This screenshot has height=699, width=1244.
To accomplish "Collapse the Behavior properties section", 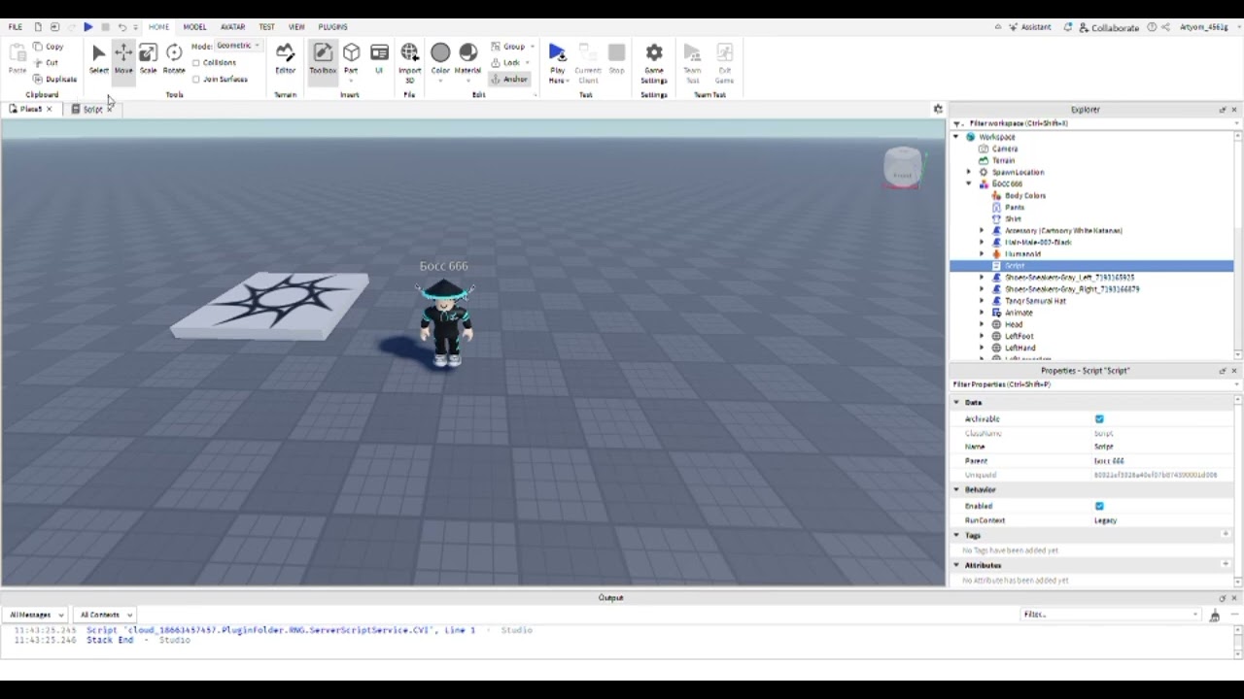I will (x=956, y=489).
